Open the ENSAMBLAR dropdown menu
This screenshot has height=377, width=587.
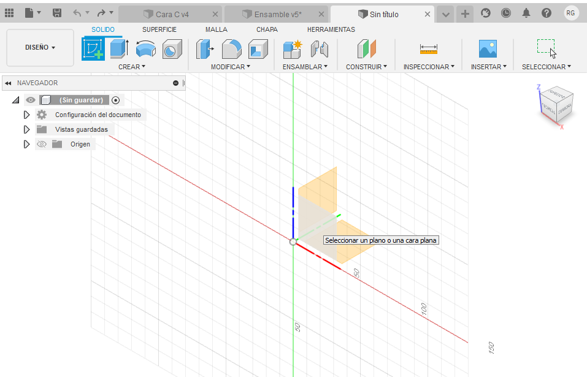305,67
